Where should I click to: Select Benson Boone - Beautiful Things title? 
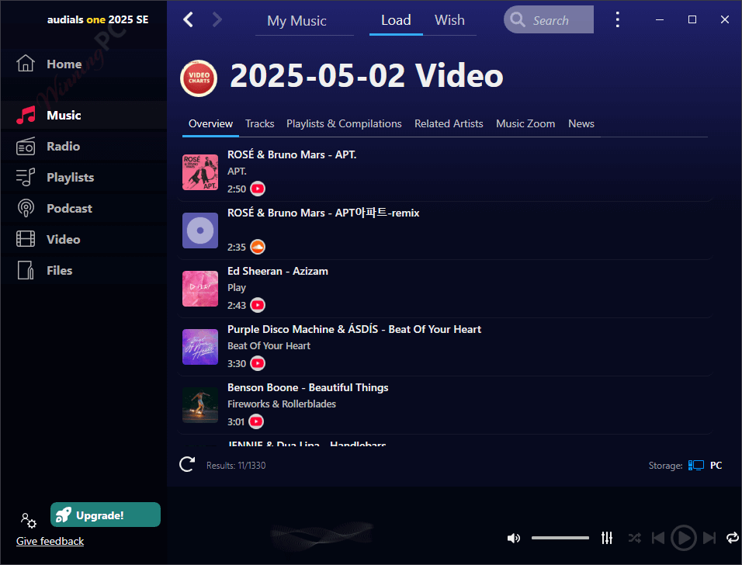308,387
